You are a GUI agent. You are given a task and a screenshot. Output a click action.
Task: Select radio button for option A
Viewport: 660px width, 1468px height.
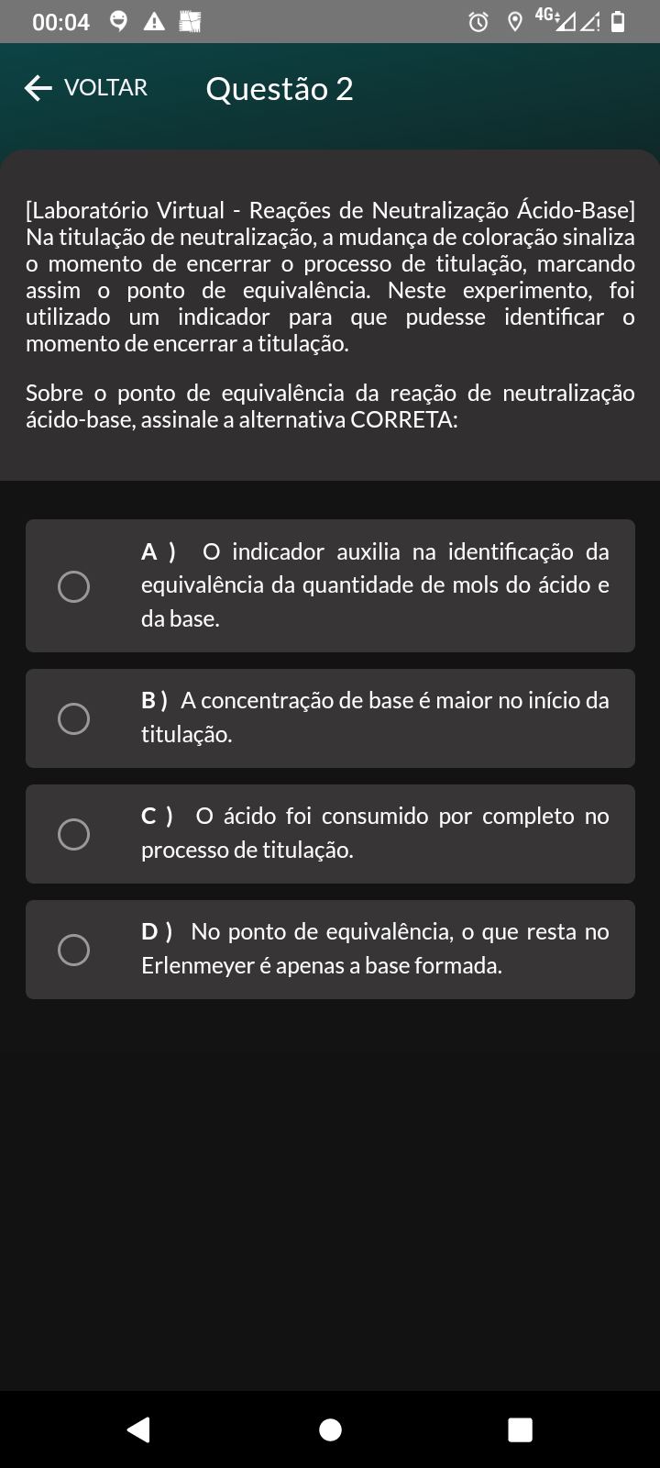coord(73,586)
